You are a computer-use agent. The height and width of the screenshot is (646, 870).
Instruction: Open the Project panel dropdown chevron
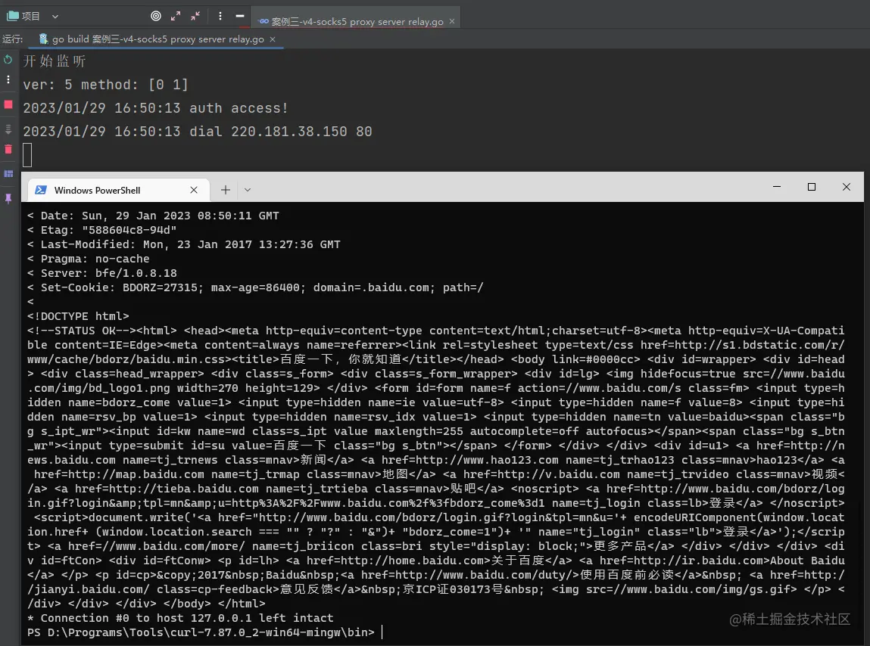55,17
